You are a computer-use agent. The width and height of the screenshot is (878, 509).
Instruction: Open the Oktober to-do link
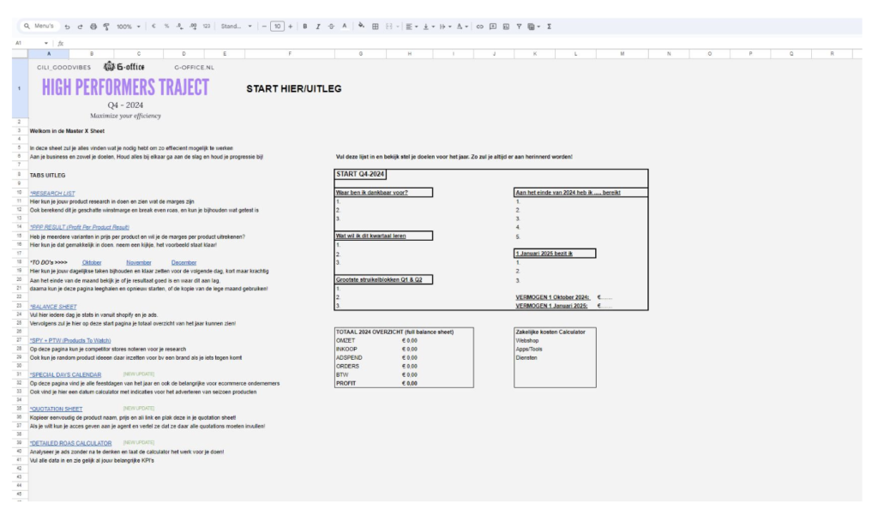click(x=92, y=262)
